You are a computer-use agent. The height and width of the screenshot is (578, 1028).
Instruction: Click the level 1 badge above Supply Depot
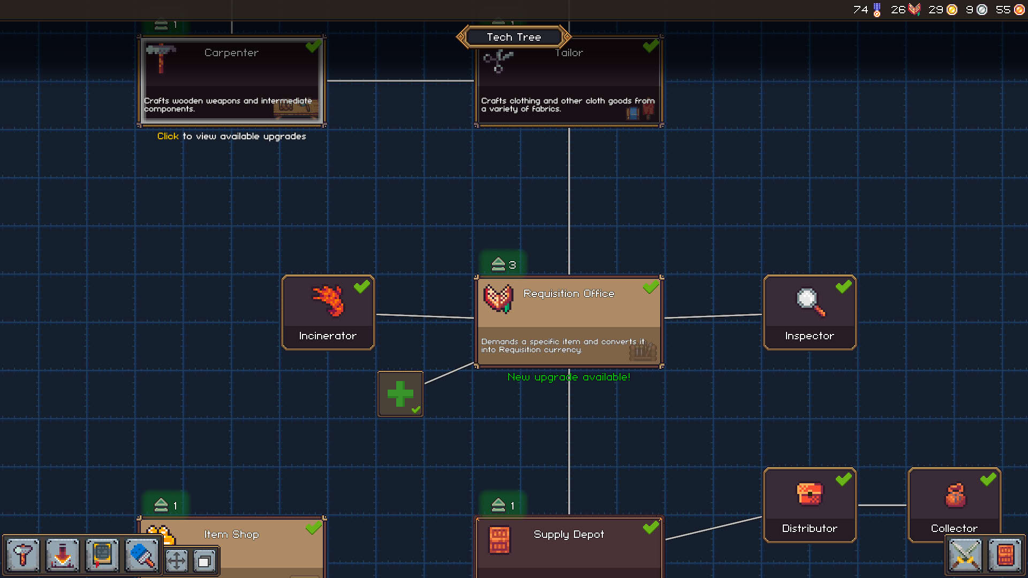click(x=503, y=505)
